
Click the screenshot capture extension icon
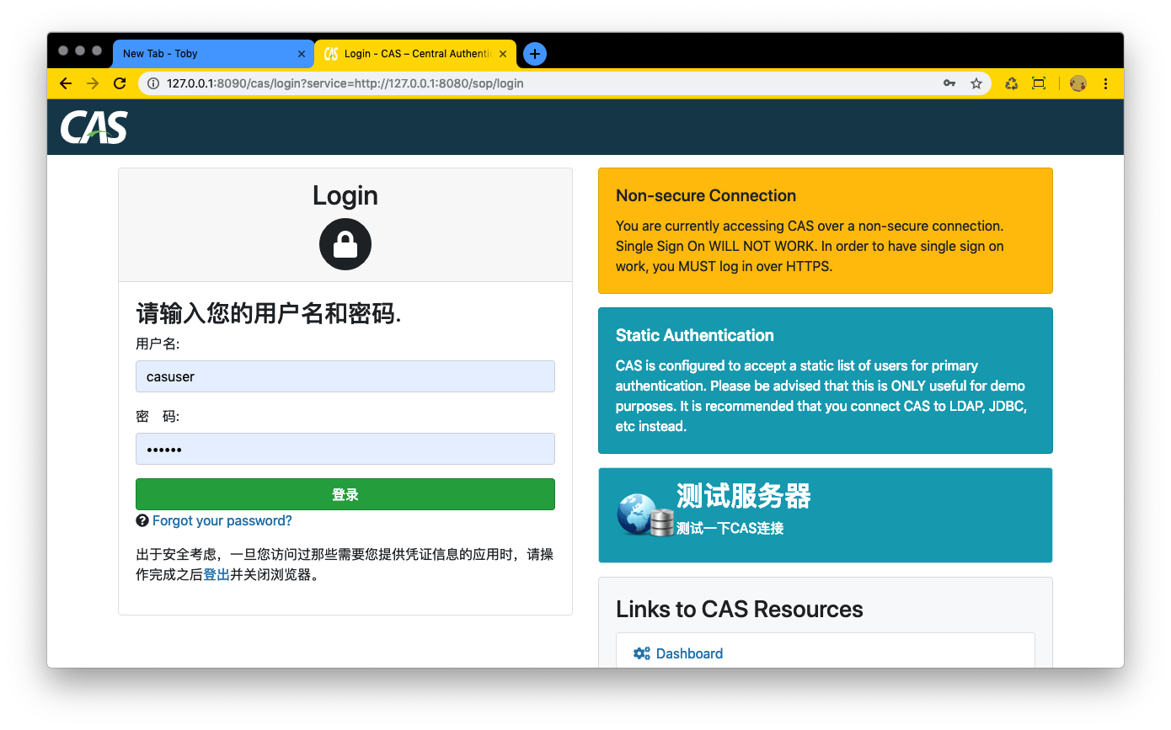pyautogui.click(x=1039, y=83)
